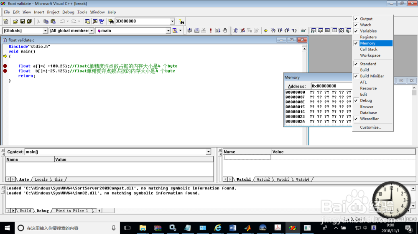Click the Output pane scroll-up arrow
The image size is (418, 234).
coord(413,189)
